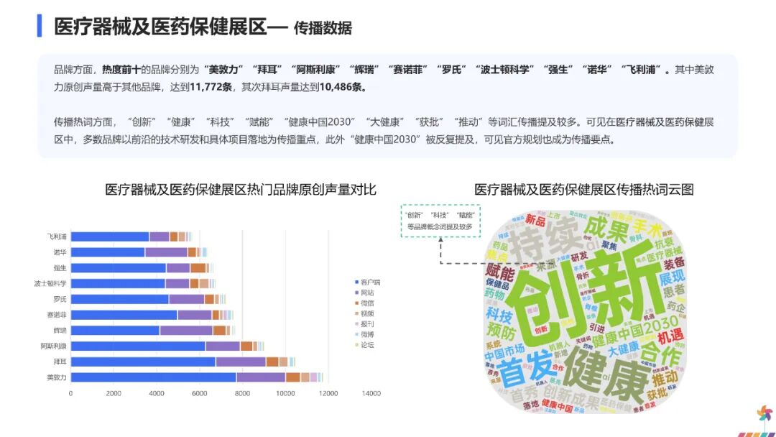The width and height of the screenshot is (776, 437).
Task: Click the yellow 健康中国2030 in word cloud
Action: (x=635, y=332)
